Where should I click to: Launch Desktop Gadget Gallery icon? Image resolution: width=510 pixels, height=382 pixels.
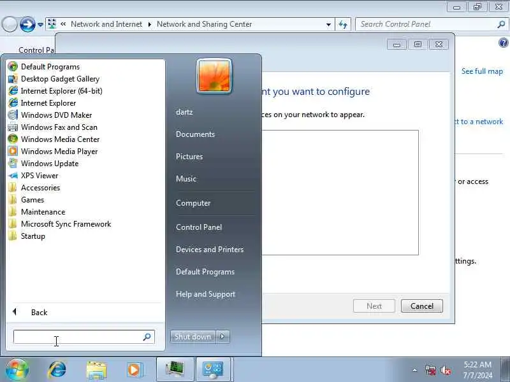[x=13, y=79]
